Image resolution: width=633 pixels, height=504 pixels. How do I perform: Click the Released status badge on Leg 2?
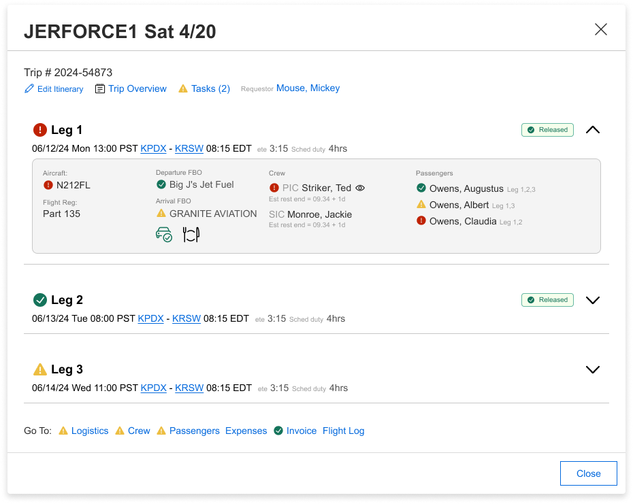tap(547, 300)
